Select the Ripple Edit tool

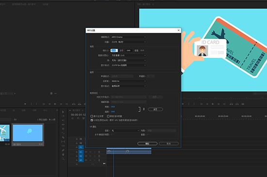[x=63, y=125]
